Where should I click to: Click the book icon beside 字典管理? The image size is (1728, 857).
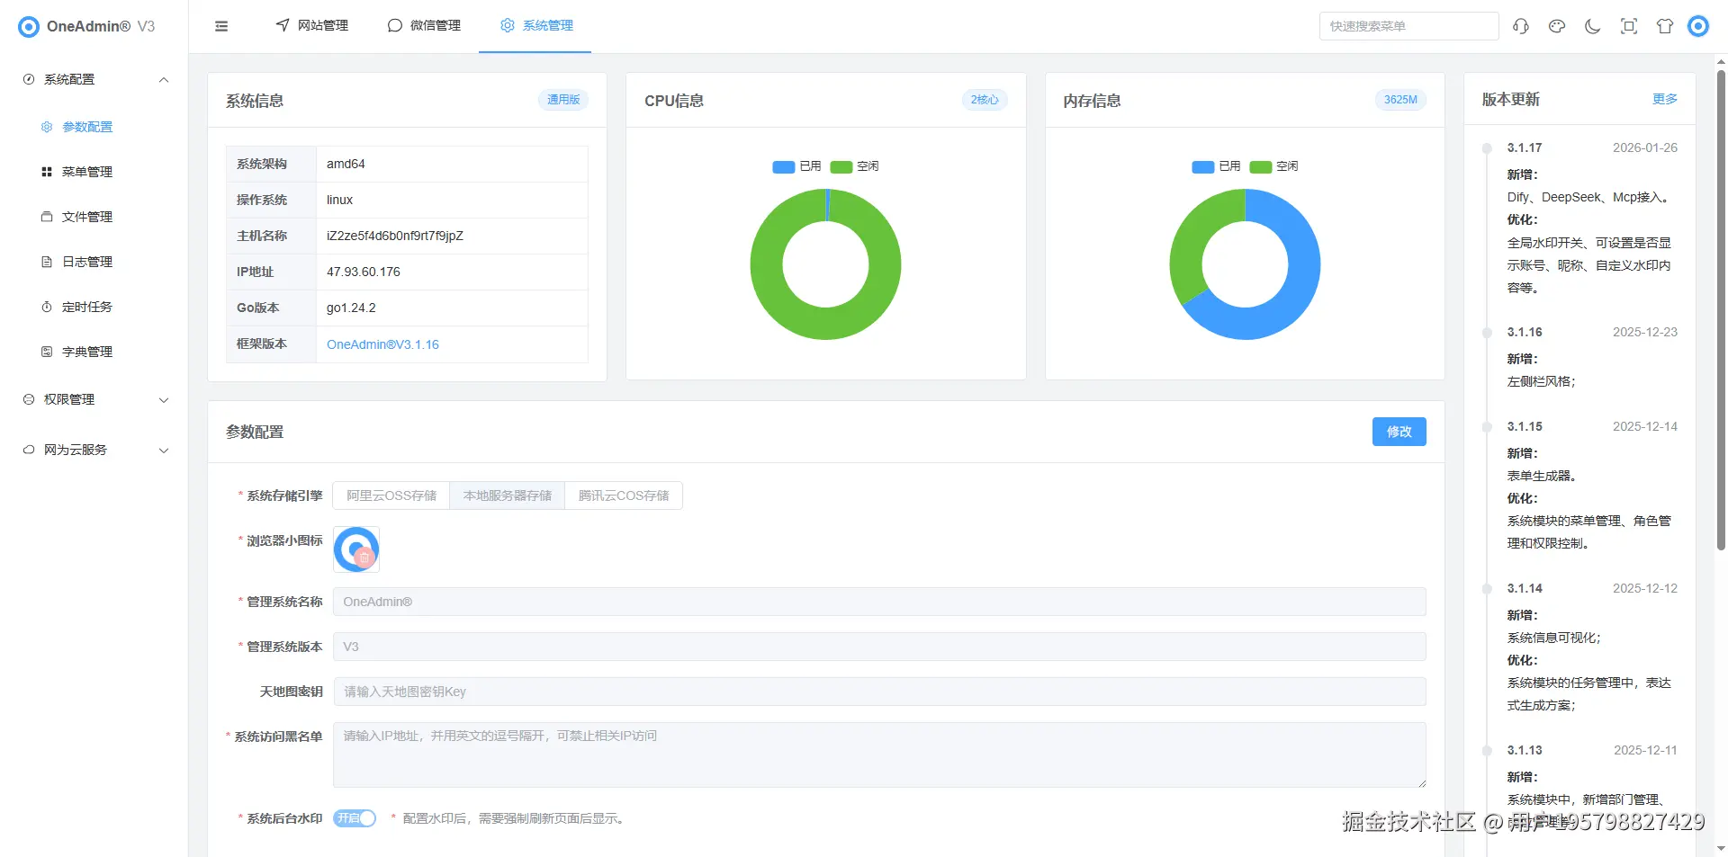click(47, 352)
